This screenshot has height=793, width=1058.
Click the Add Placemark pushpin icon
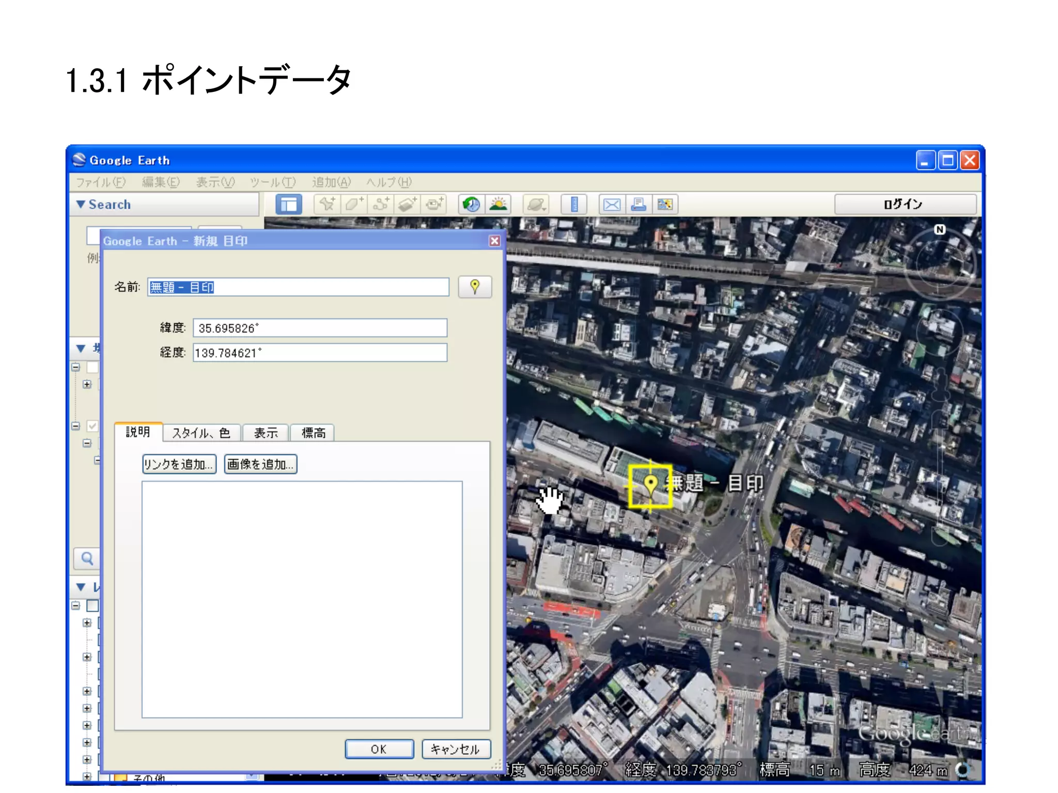click(x=328, y=204)
